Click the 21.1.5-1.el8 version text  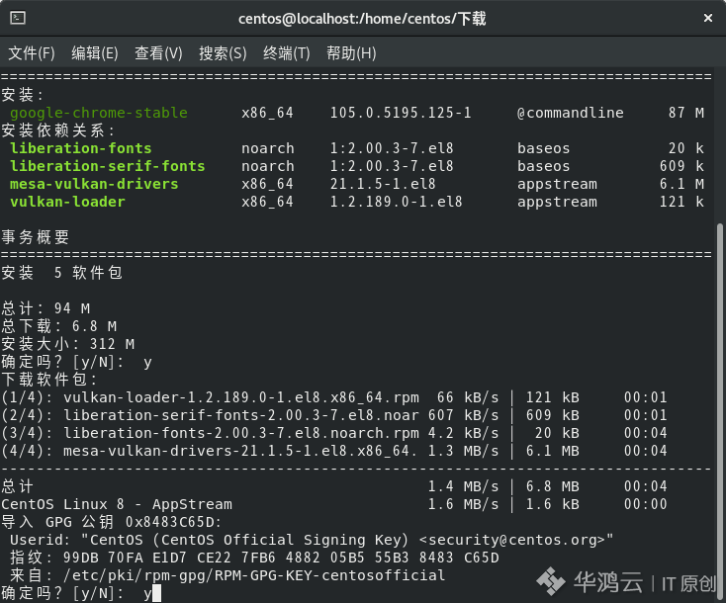pos(383,184)
